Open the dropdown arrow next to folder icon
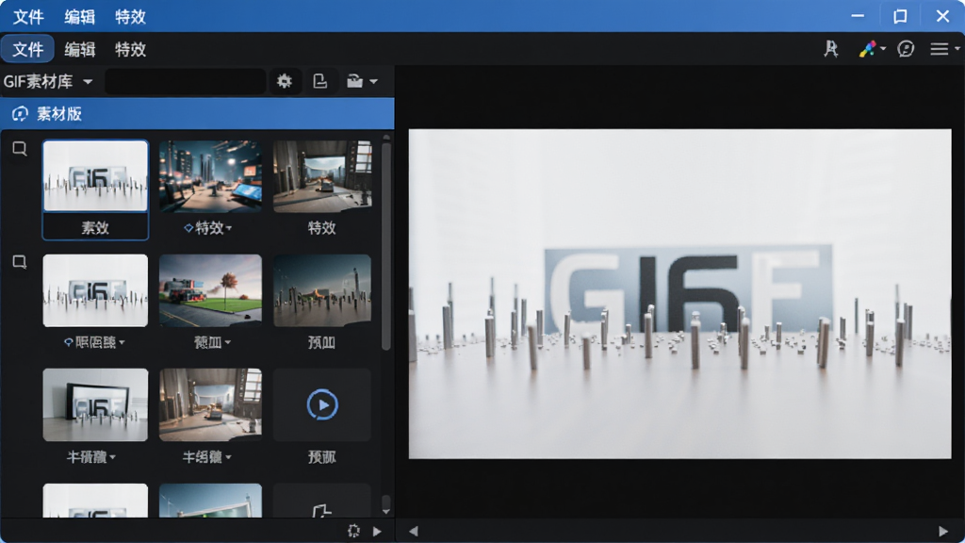Viewport: 965px width, 543px height. point(373,81)
